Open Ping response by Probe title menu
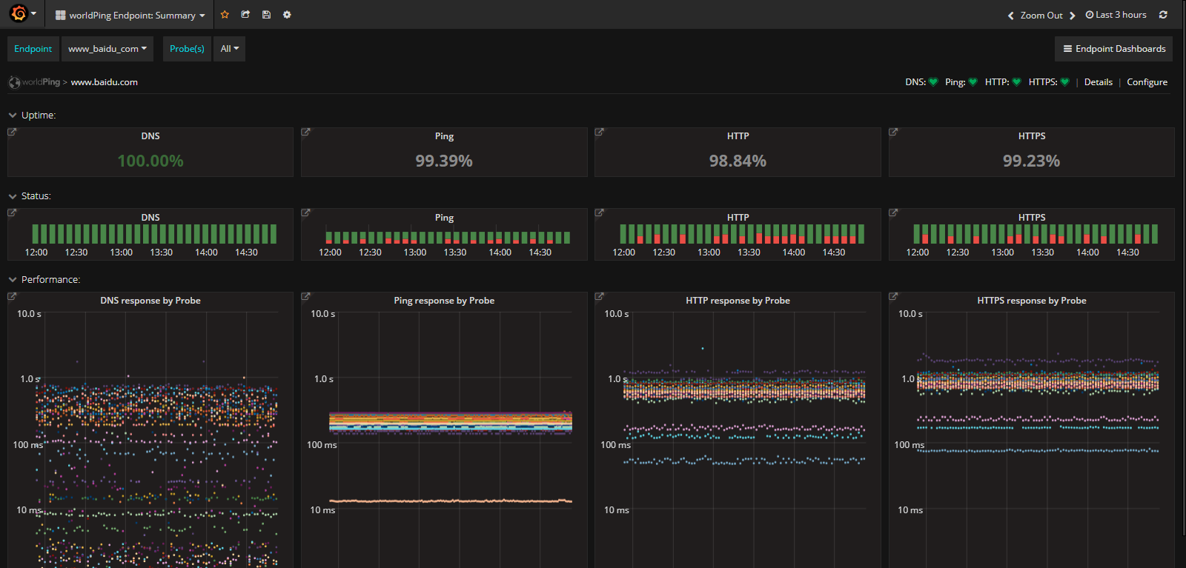This screenshot has width=1186, height=568. tap(444, 301)
